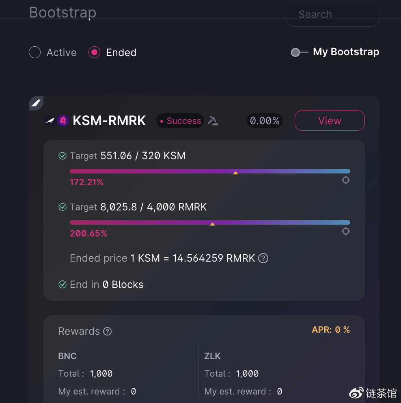Open the Ended price help question icon
Viewport: 401px width, 403px height.
coord(263,258)
